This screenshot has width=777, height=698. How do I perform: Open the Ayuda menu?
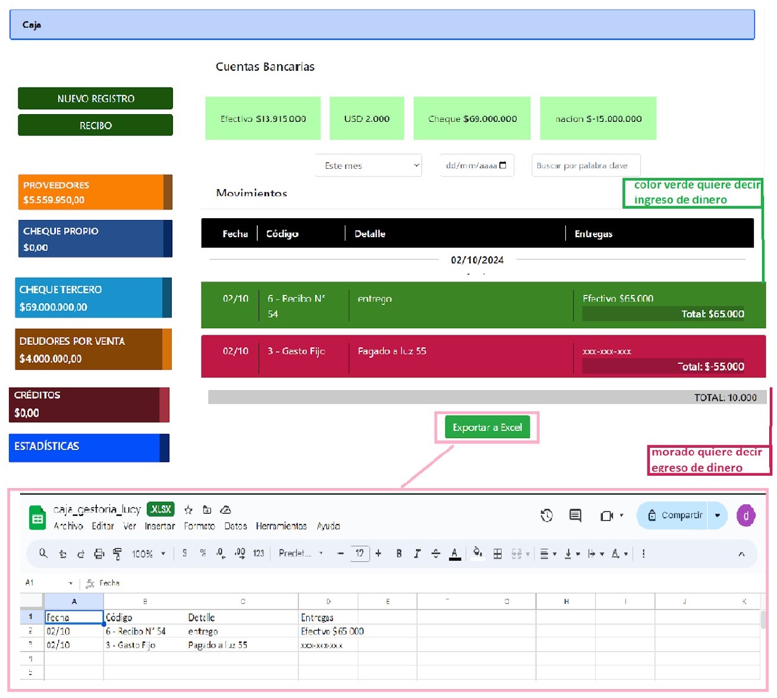click(x=328, y=526)
